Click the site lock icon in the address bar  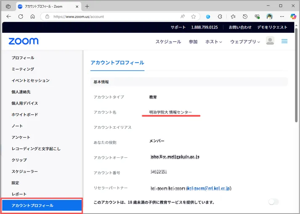click(x=47, y=17)
